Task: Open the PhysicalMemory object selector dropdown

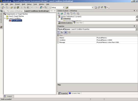Action: click(x=136, y=29)
